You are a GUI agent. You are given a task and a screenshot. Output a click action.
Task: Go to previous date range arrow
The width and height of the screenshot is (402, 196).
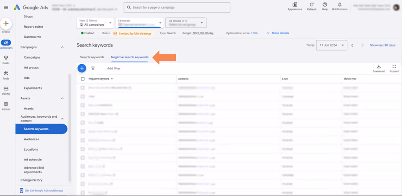tap(352, 45)
